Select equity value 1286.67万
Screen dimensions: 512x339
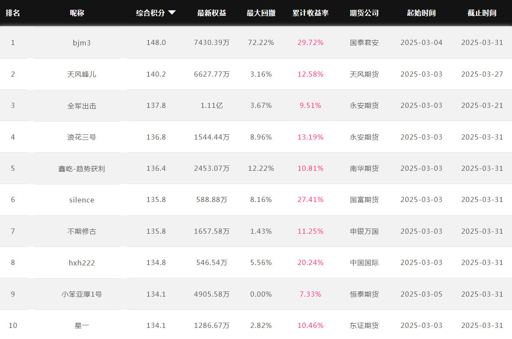211,325
